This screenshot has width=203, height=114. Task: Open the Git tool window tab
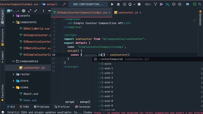click(11, 107)
